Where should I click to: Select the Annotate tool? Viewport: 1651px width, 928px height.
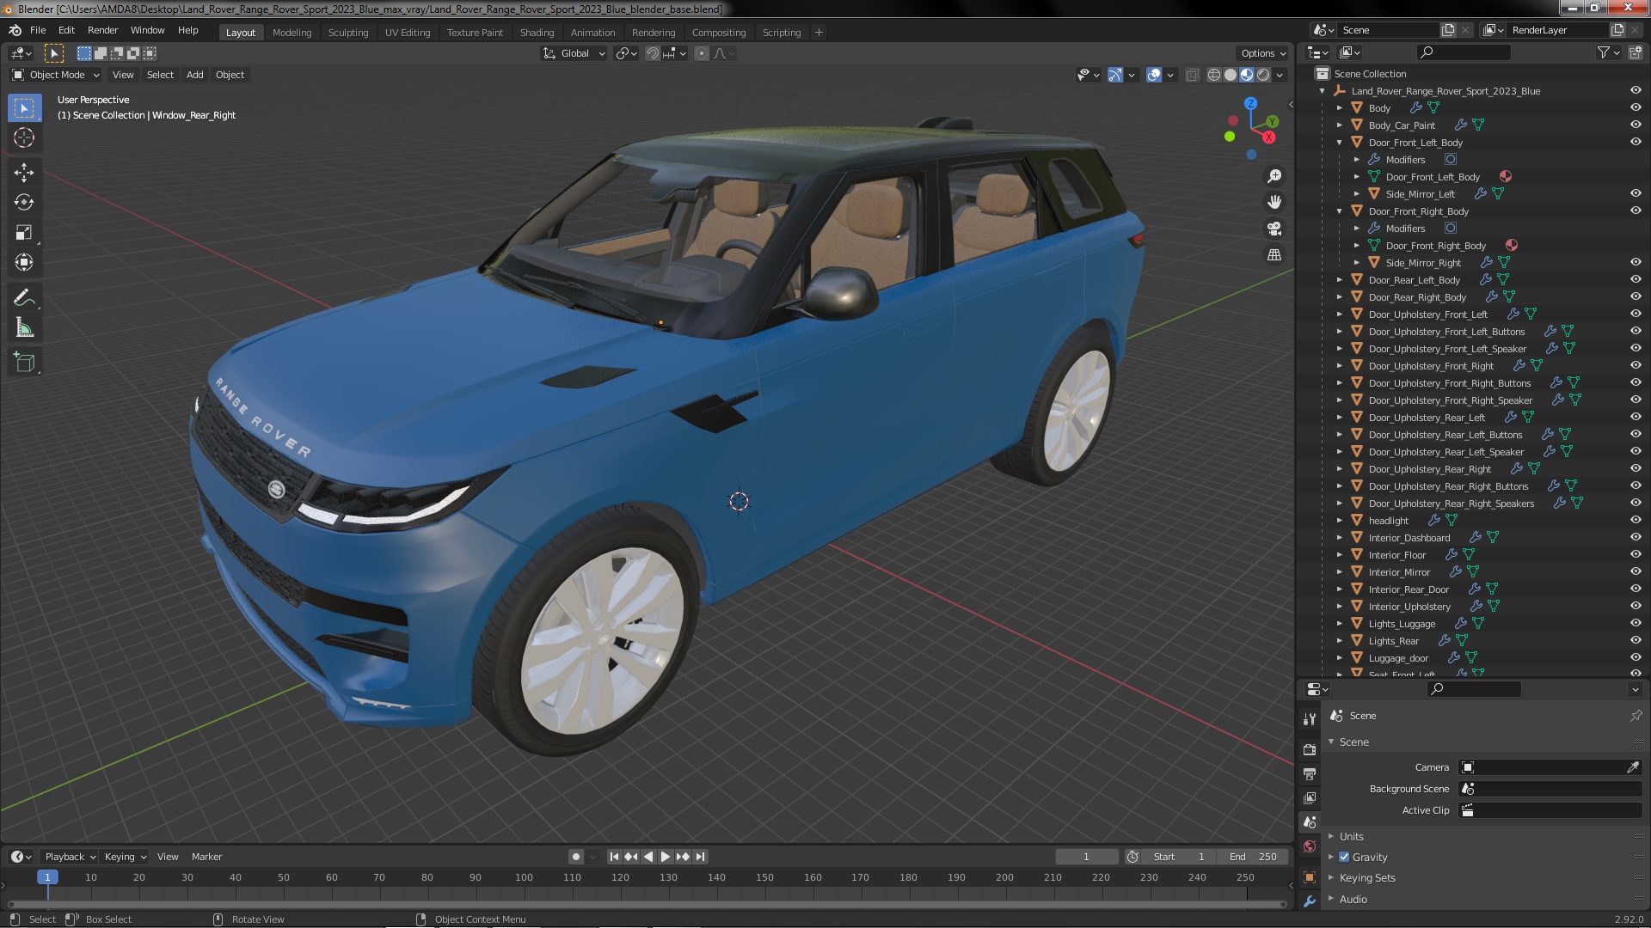coord(24,297)
